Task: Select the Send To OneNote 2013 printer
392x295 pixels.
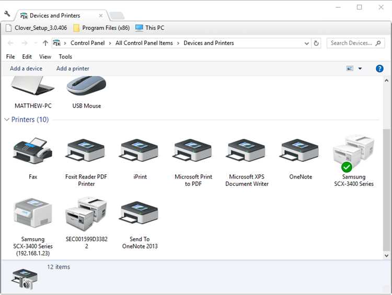Action: [x=140, y=213]
